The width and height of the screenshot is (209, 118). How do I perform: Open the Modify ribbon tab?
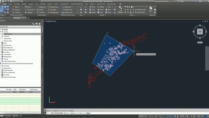(x=24, y=4)
